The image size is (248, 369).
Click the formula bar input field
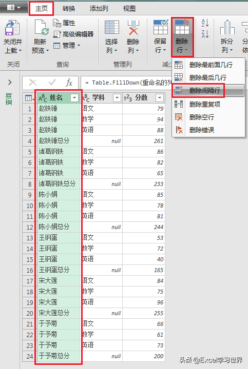[164, 83]
